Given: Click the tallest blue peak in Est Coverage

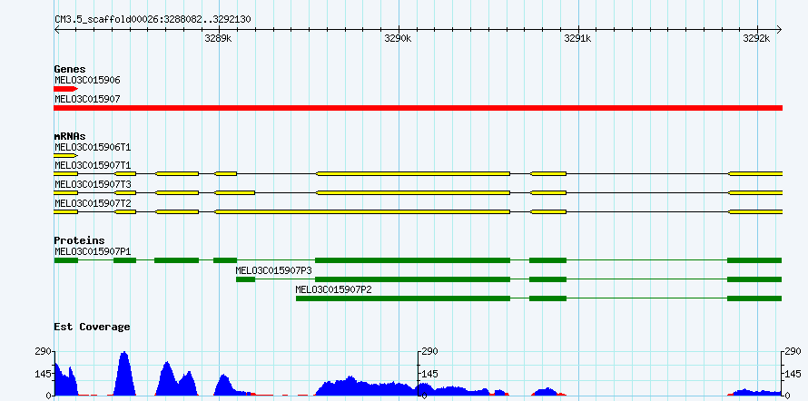Looking at the screenshot, I should (x=123, y=374).
